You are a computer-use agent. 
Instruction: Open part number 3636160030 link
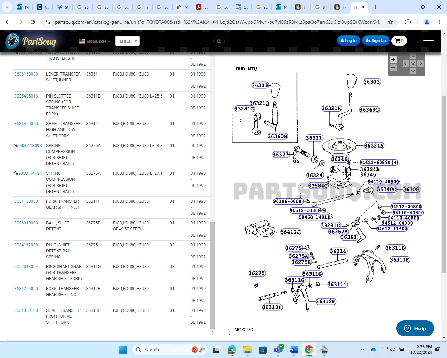click(26, 74)
